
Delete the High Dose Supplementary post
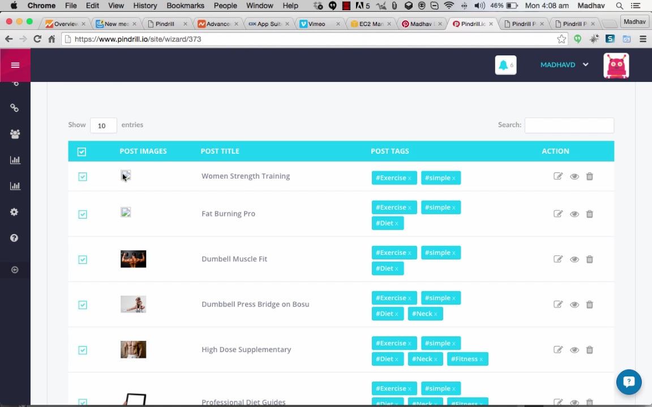[x=589, y=350]
